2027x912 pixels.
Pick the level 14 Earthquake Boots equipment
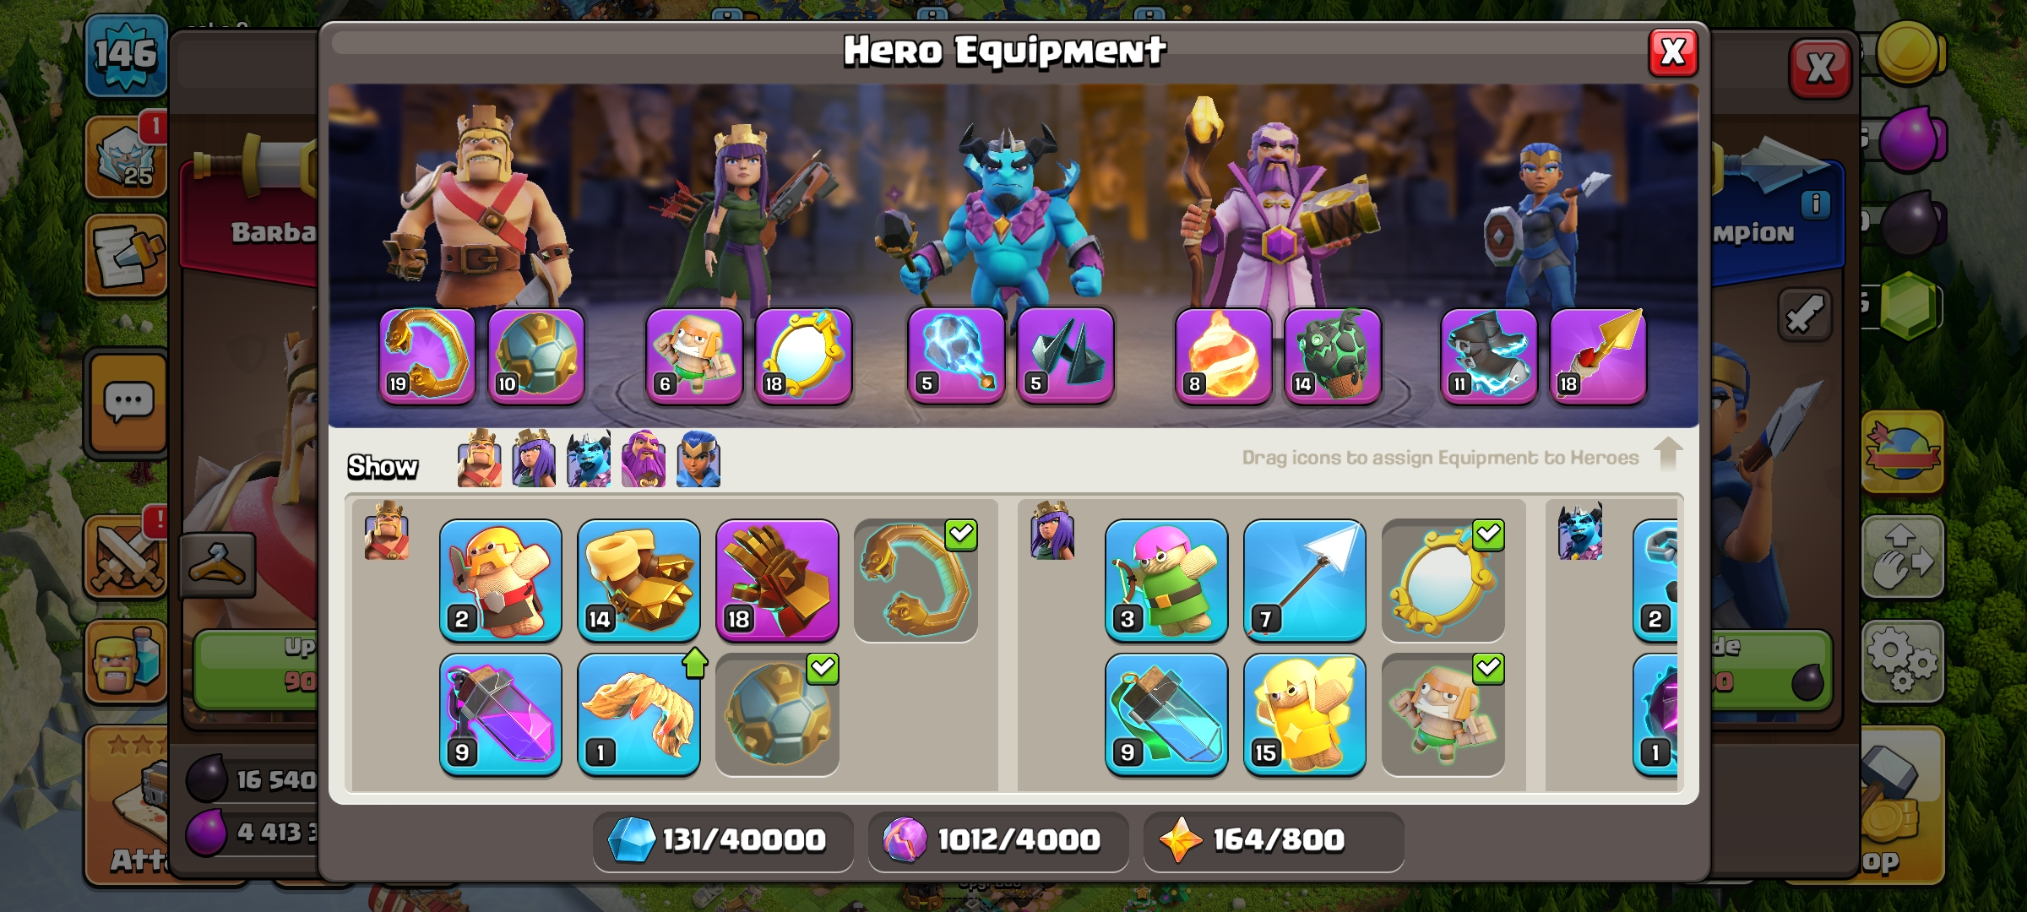point(639,580)
